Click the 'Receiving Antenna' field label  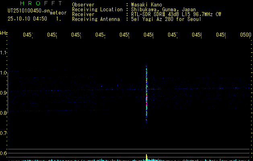[x=96, y=19]
